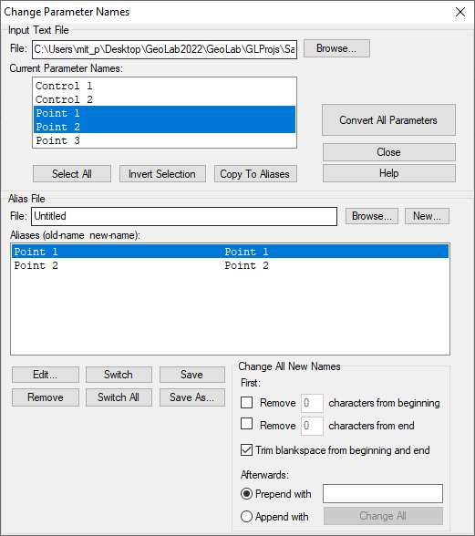The height and width of the screenshot is (536, 475).
Task: Click the Select All button
Action: click(x=72, y=174)
